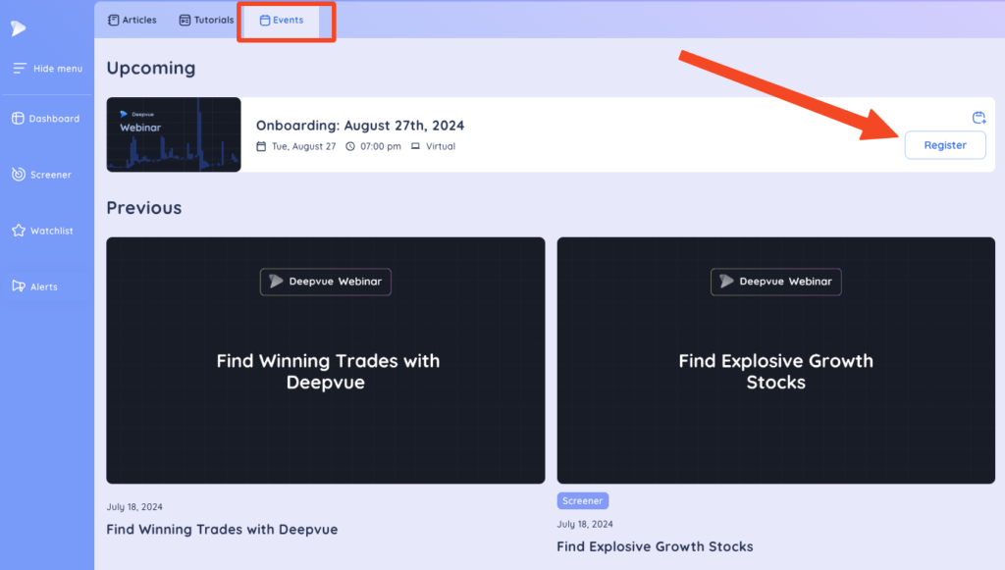Open the Onboarding: August 27th, 2024 title
This screenshot has width=1005, height=570.
coord(359,126)
